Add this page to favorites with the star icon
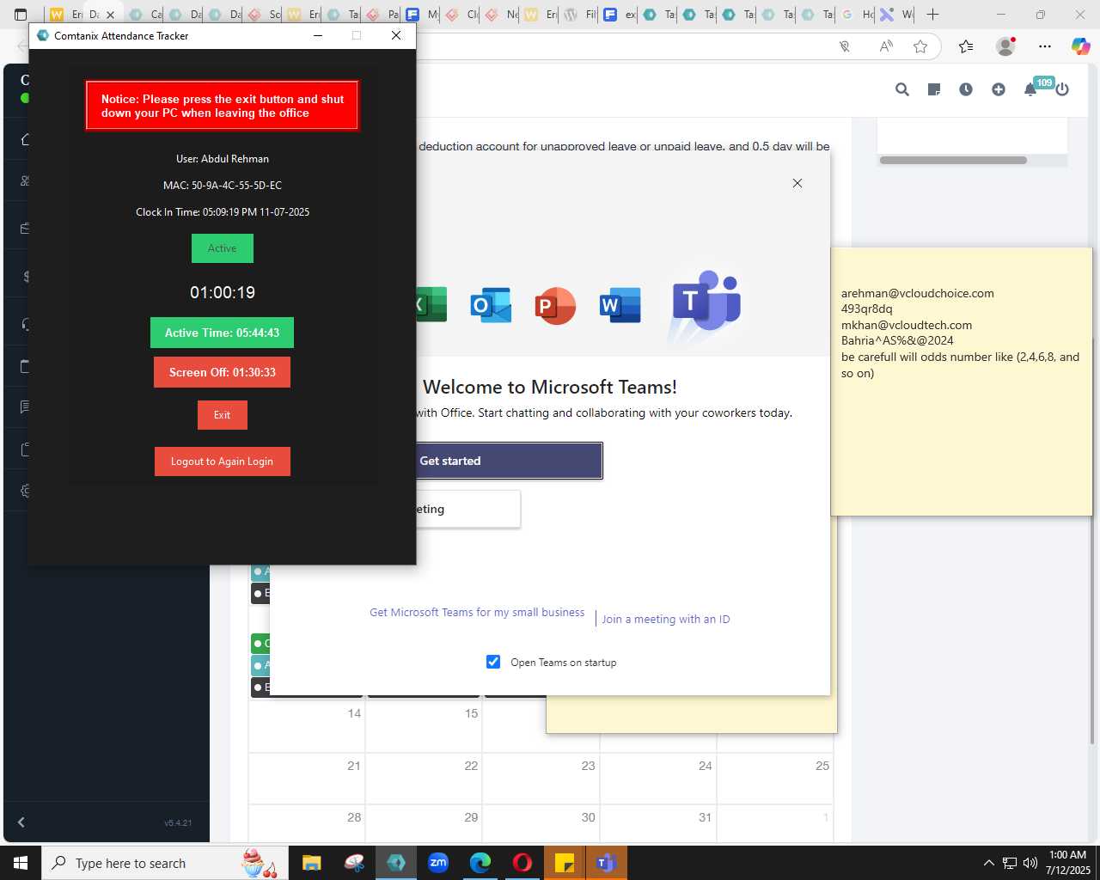The height and width of the screenshot is (880, 1100). (920, 46)
